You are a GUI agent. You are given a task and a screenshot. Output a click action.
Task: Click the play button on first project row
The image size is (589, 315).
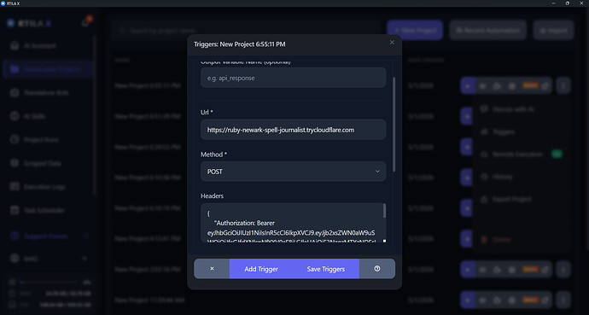tap(468, 86)
